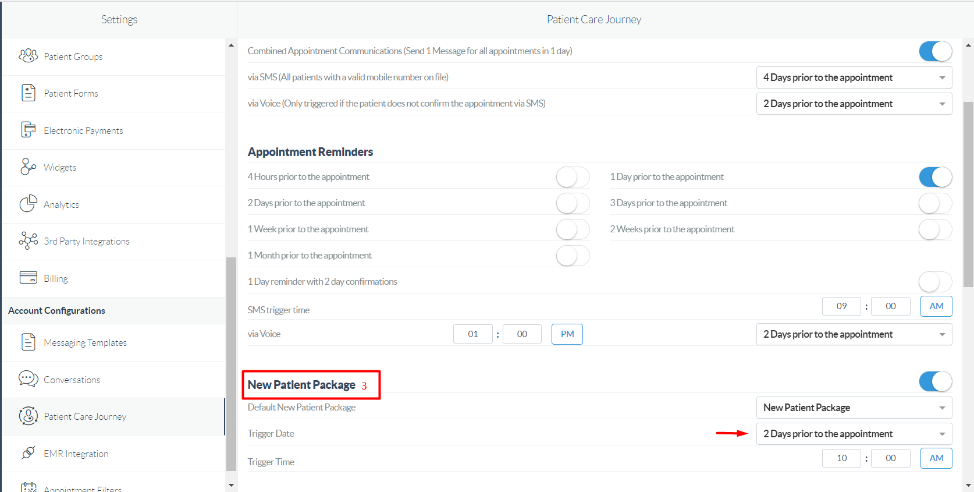Open the Conversations chat bubble icon
Screen dimensions: 974x492
click(x=28, y=378)
